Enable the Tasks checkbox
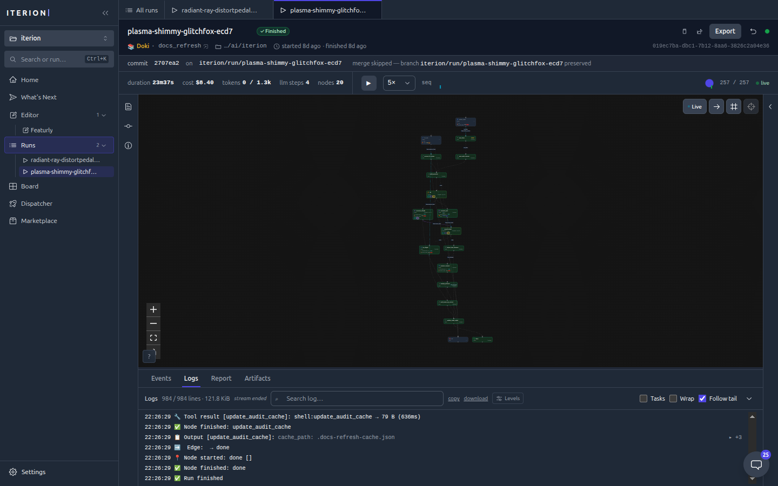 [643, 399]
